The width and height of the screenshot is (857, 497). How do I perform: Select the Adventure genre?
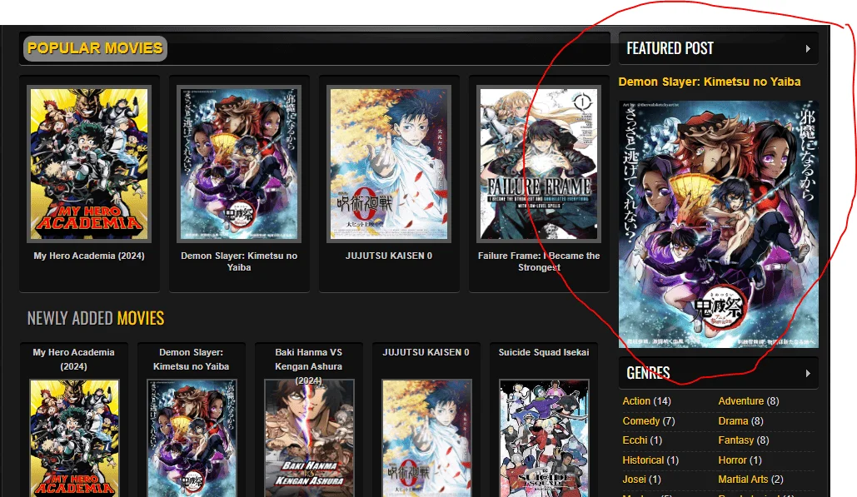(740, 401)
